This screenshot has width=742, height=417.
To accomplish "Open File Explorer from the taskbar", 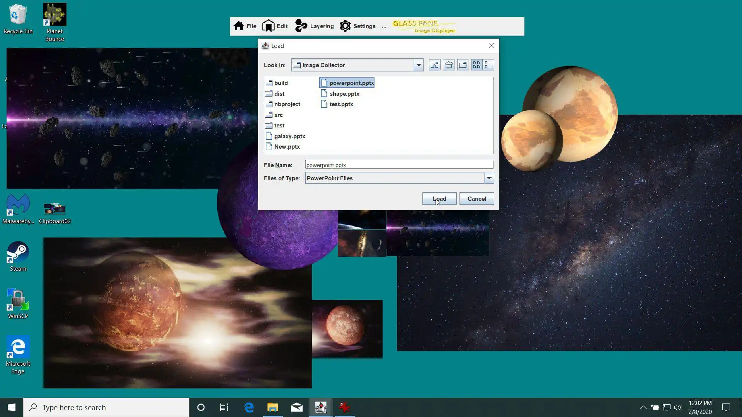I will (272, 407).
